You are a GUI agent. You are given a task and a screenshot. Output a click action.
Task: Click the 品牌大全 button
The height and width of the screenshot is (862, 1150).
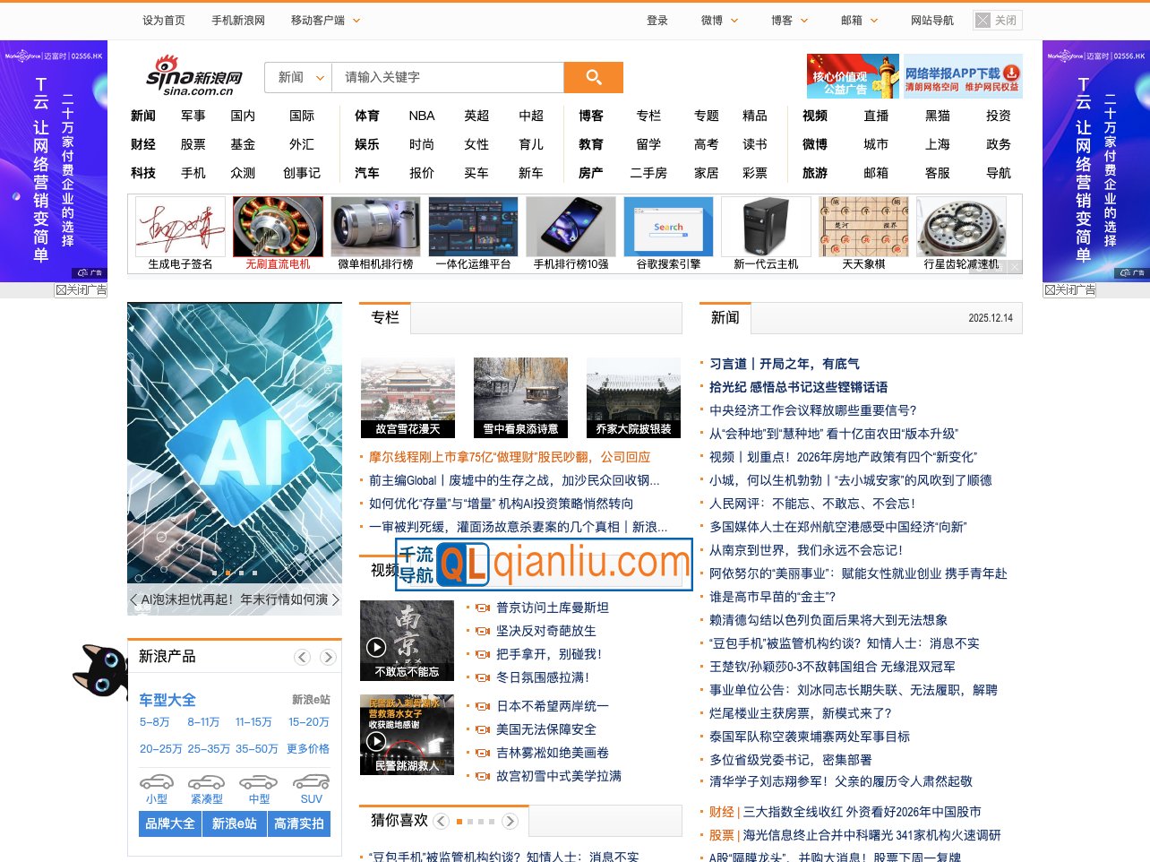tap(170, 824)
